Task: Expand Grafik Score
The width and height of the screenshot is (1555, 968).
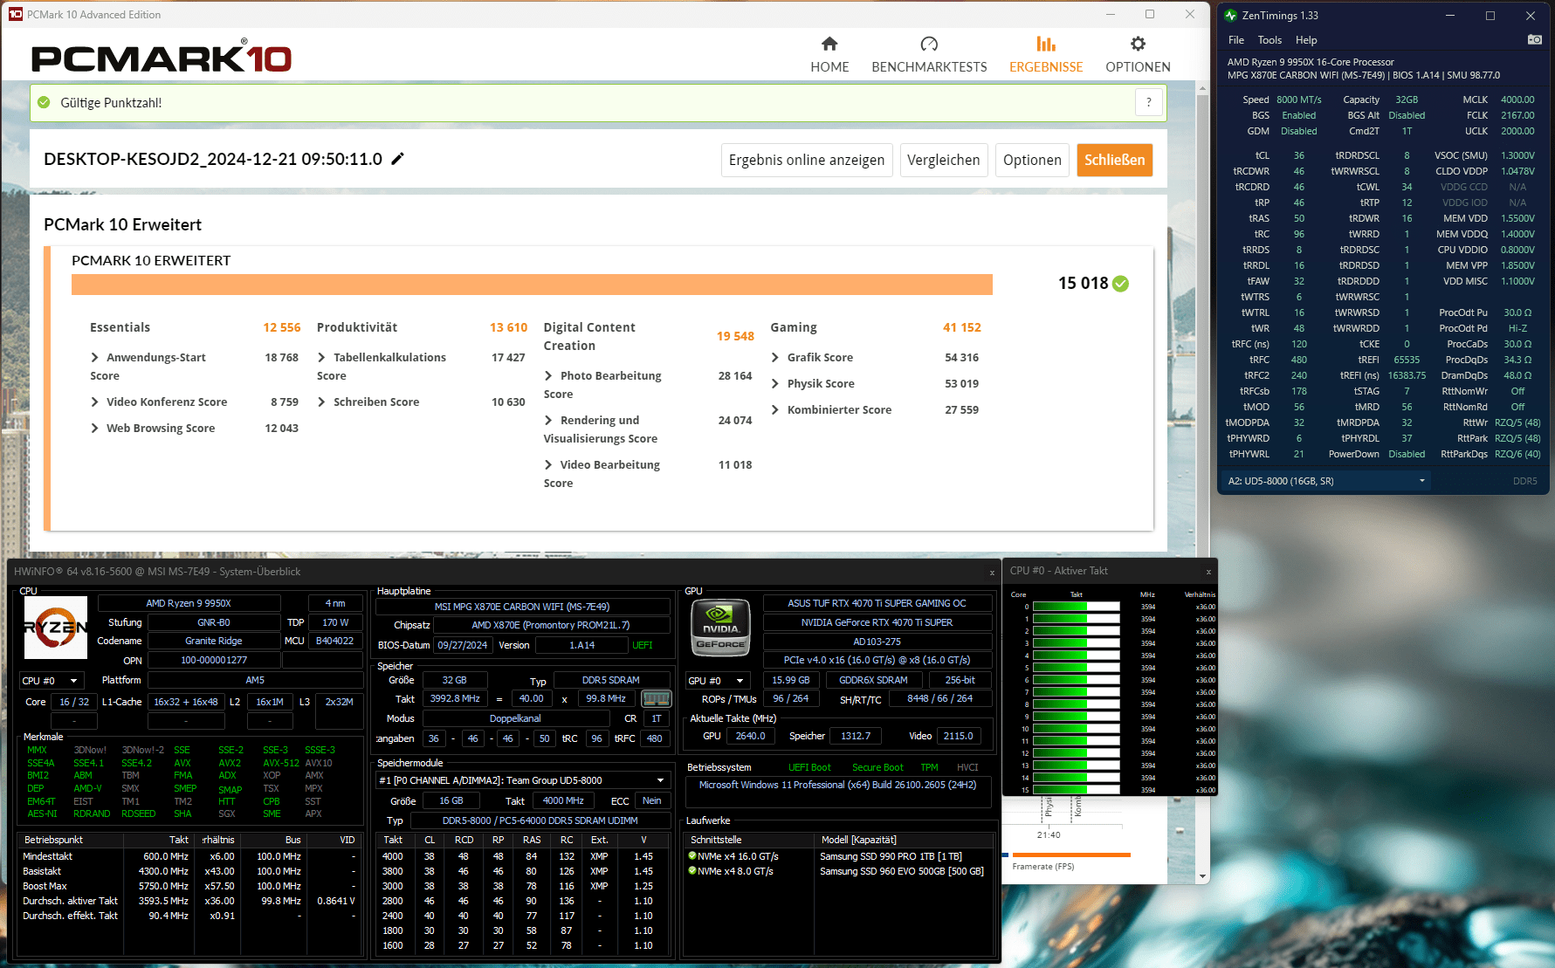Action: (x=775, y=357)
